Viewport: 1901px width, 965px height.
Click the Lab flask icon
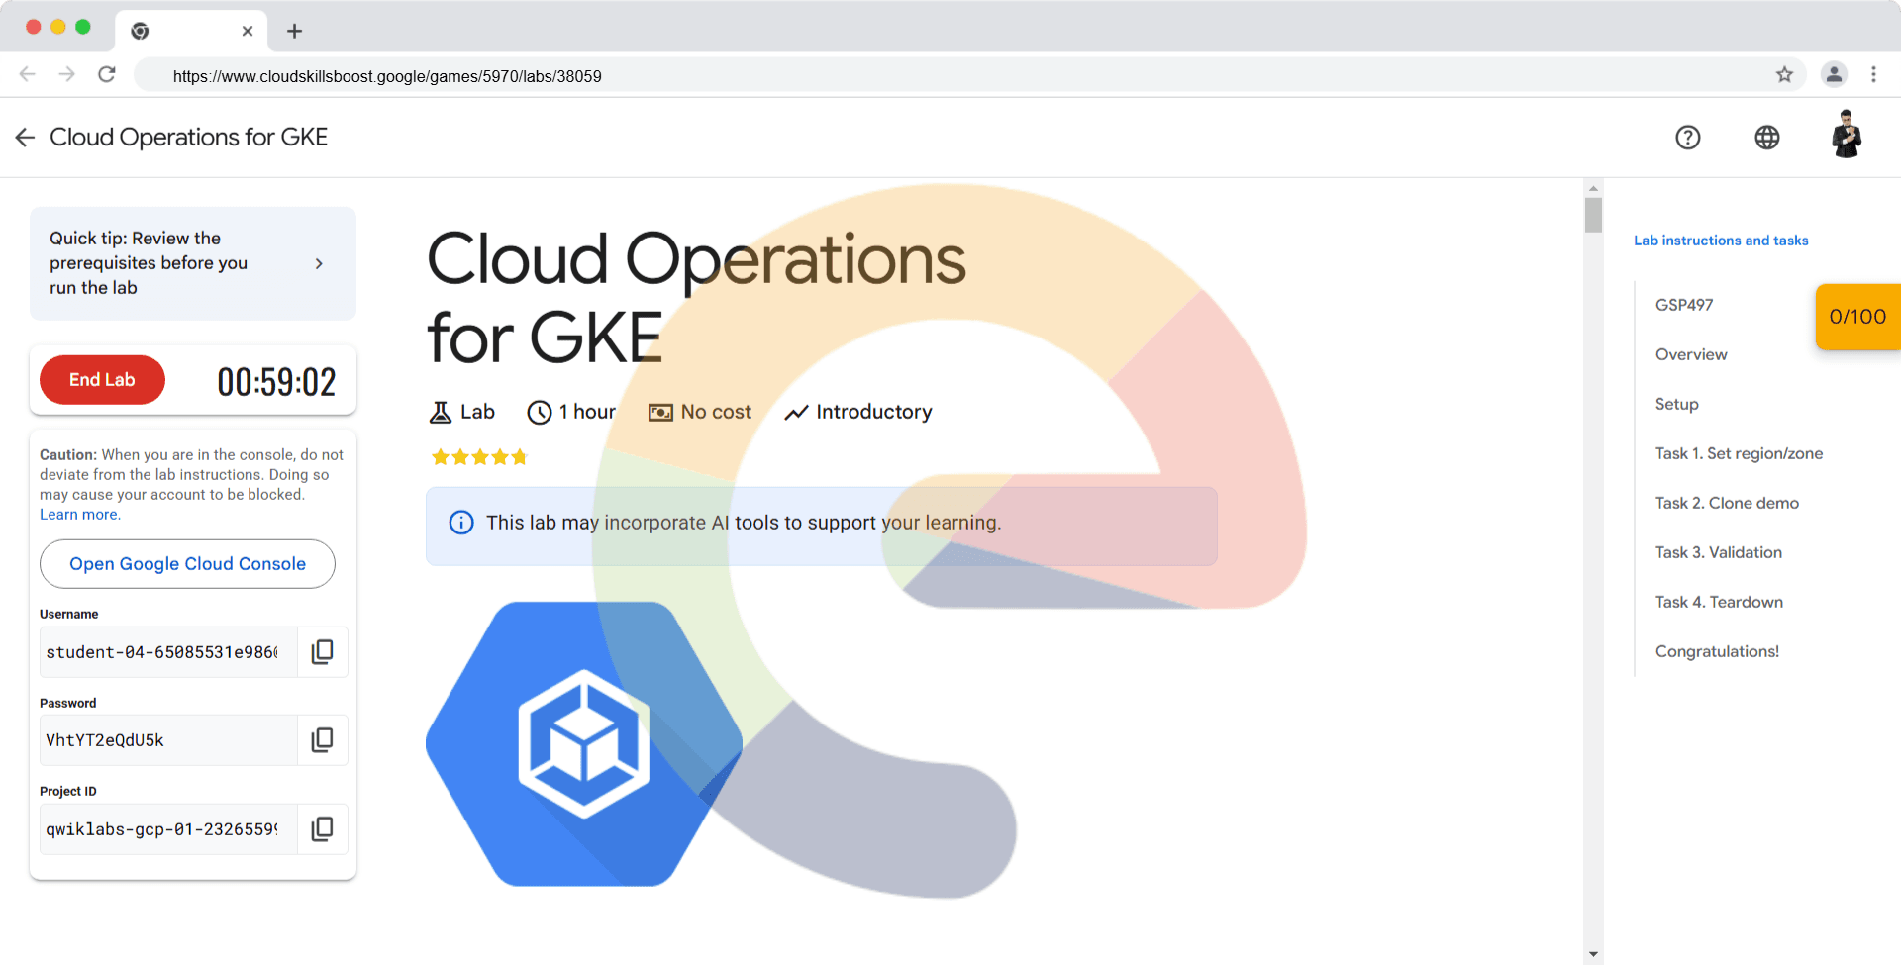point(441,413)
